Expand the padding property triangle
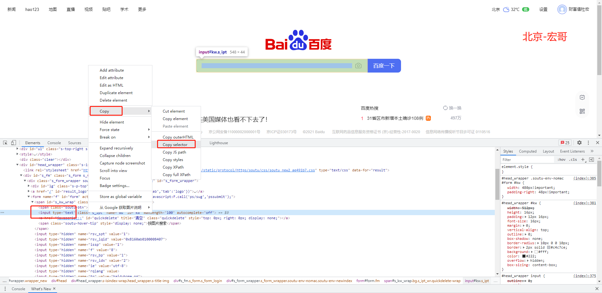Screen dimensions: 602x293 pyautogui.click(x=526, y=217)
